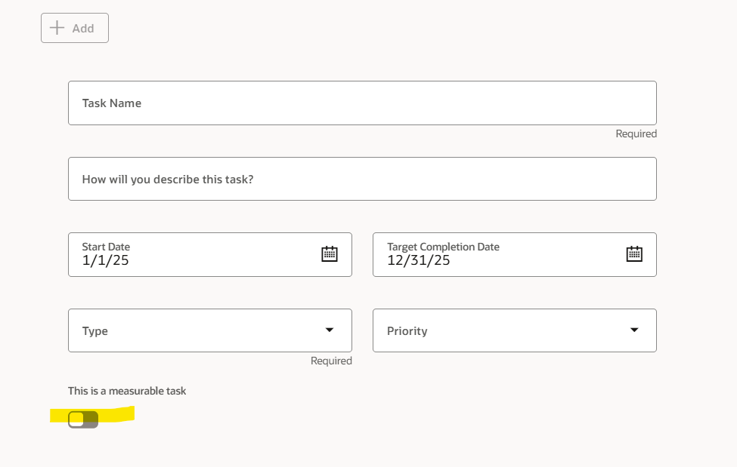The width and height of the screenshot is (737, 467).
Task: Open the Start Date calendar picker
Action: click(330, 254)
